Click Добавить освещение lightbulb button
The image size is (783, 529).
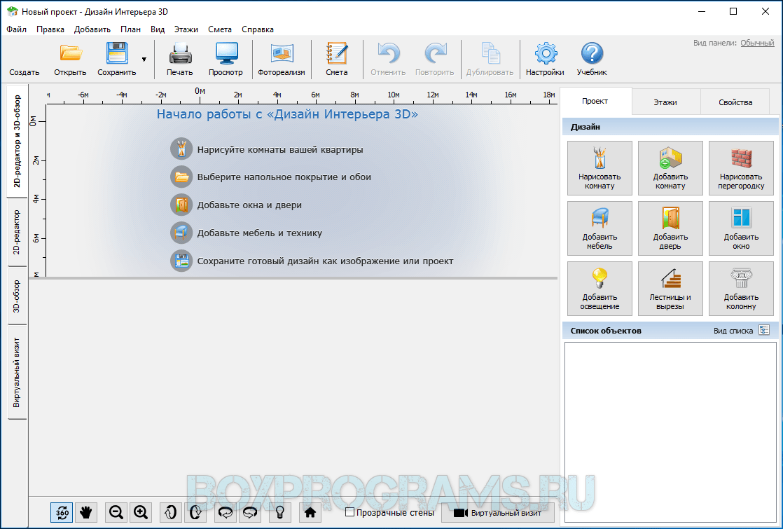(x=600, y=289)
